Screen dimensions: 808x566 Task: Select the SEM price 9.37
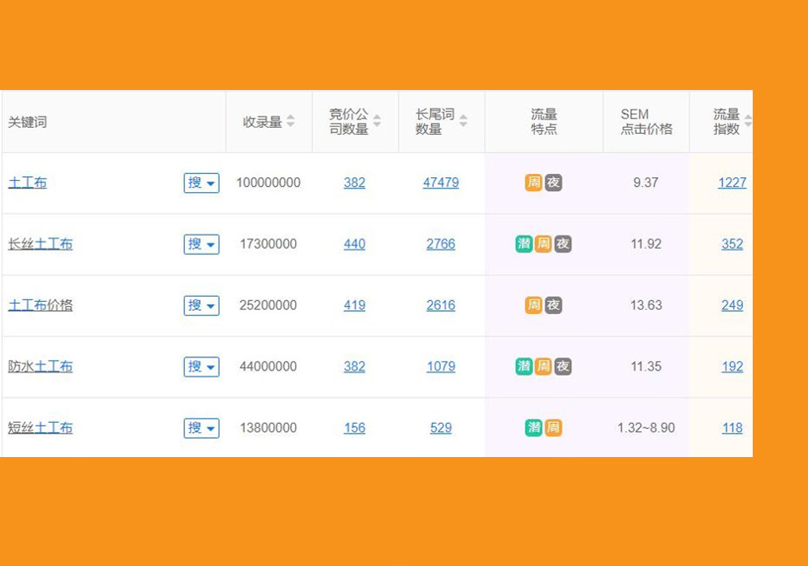coord(646,182)
